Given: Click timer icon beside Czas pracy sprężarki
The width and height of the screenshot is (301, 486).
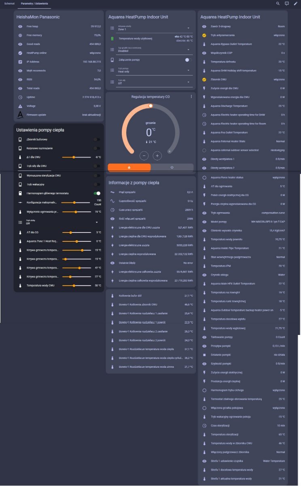Looking at the screenshot, I should pos(112,210).
